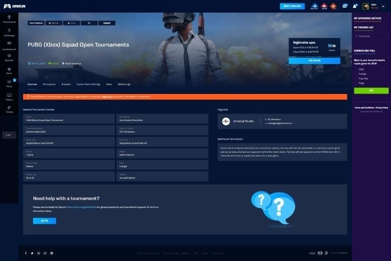The width and height of the screenshot is (391, 261).
Task: Select the Pubg poll option
Action: tap(361, 83)
